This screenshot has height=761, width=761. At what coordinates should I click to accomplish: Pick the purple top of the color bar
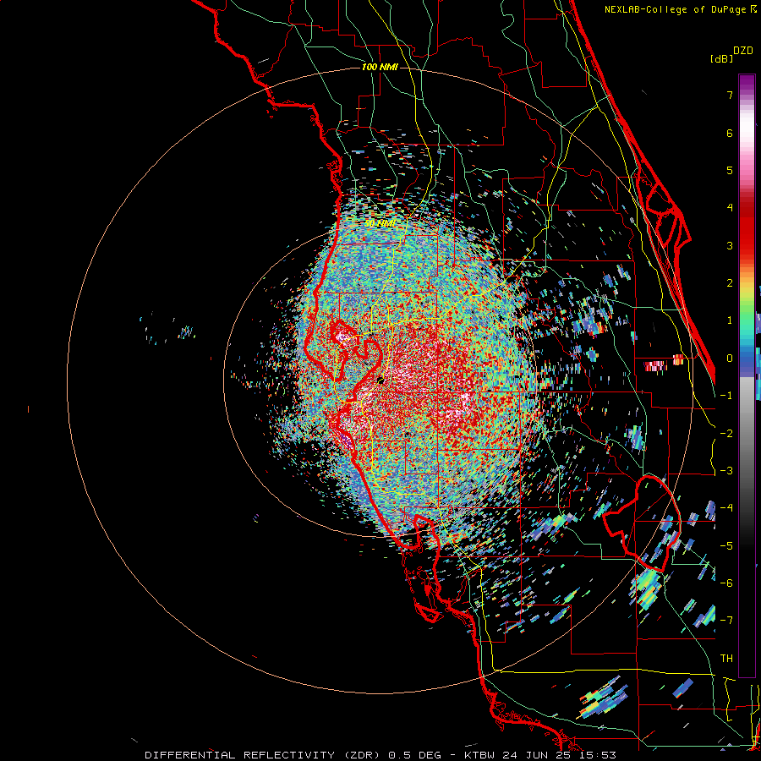[747, 83]
